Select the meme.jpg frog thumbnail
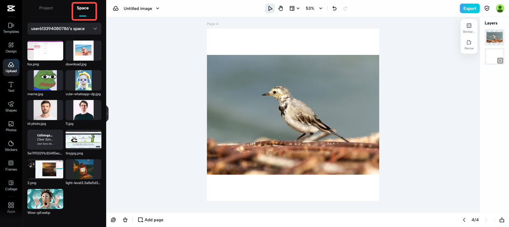509x227 pixels. [x=45, y=80]
